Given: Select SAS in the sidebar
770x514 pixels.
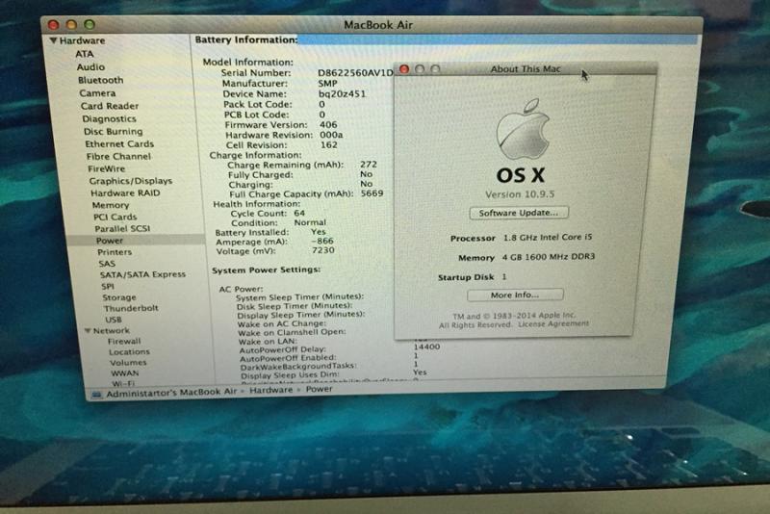Looking at the screenshot, I should 107,264.
